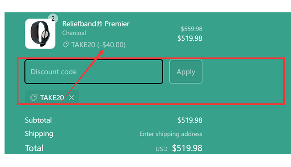Click the tag icon beside TAKE20 (-$40.00)
The width and height of the screenshot is (291, 167).
[65, 45]
